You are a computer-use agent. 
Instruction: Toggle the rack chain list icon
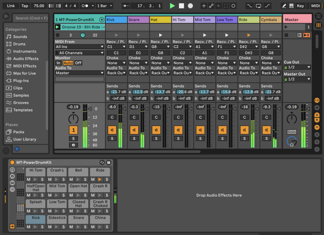(x=12, y=189)
